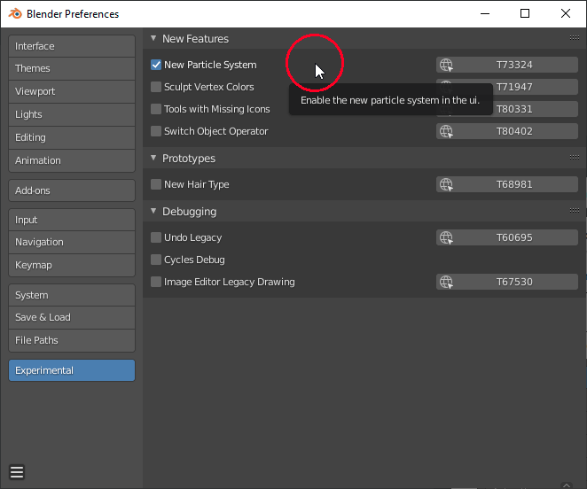Open the Save & Load section
This screenshot has height=489, width=587.
(72, 317)
